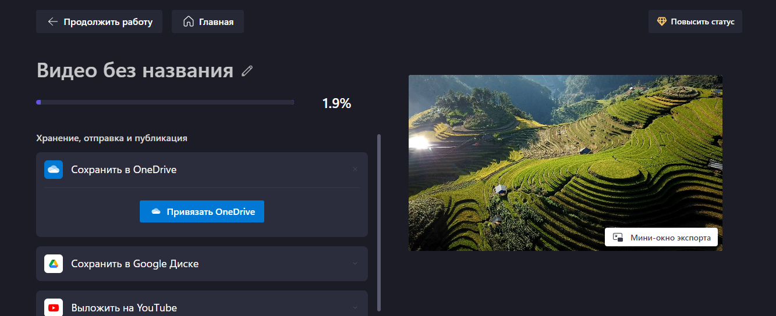Screen dimensions: 776x316
Task: Click the back arrow beside Продолжить работу
Action: 52,22
